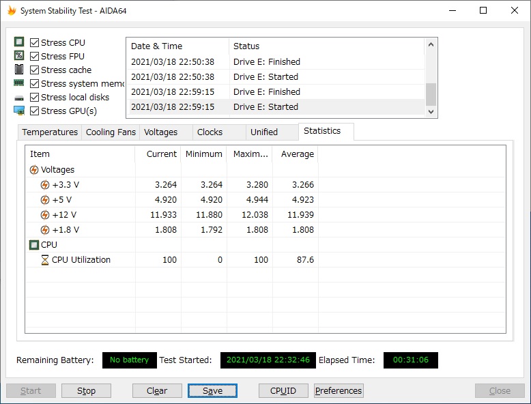Viewport: 531px width, 404px height.
Task: Uncheck the Stress CPU checkbox
Action: coord(35,43)
